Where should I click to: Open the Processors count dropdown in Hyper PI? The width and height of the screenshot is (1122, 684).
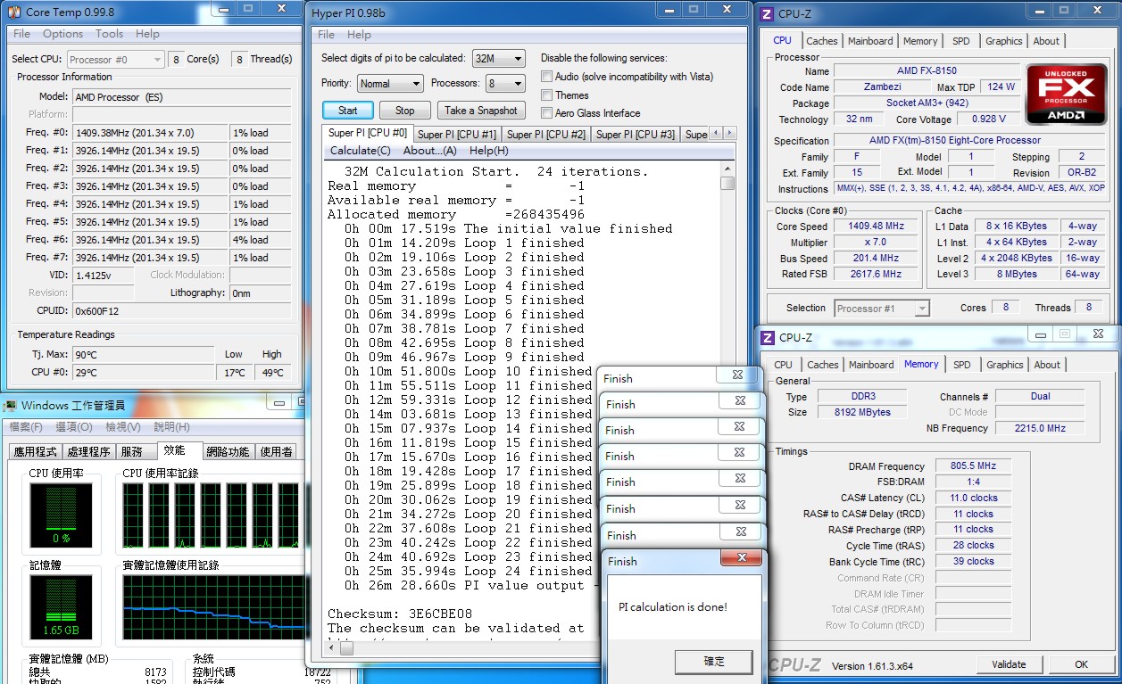pos(505,84)
